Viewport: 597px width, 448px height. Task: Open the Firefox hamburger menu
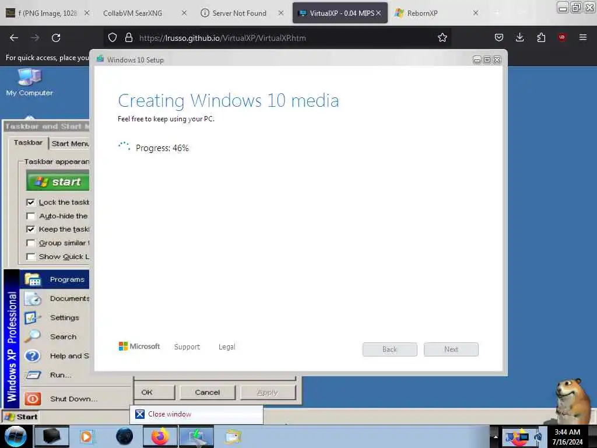582,37
